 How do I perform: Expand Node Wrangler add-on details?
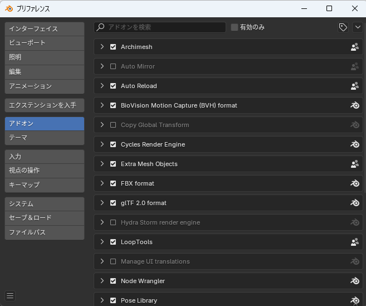(x=102, y=281)
